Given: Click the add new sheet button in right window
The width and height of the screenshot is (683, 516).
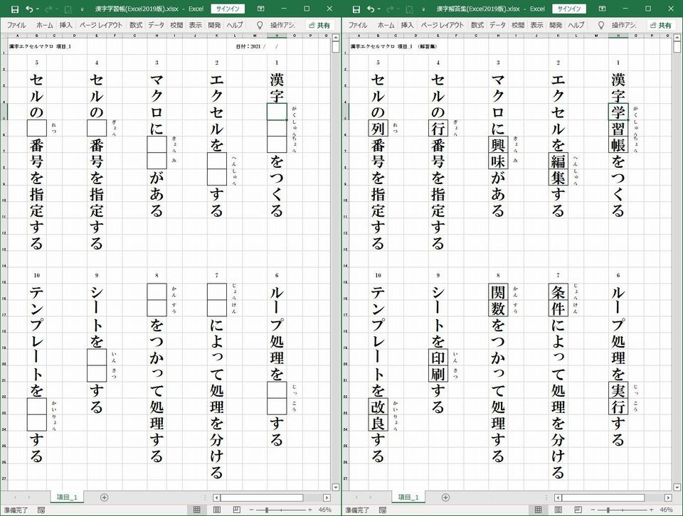Looking at the screenshot, I should tap(446, 498).
